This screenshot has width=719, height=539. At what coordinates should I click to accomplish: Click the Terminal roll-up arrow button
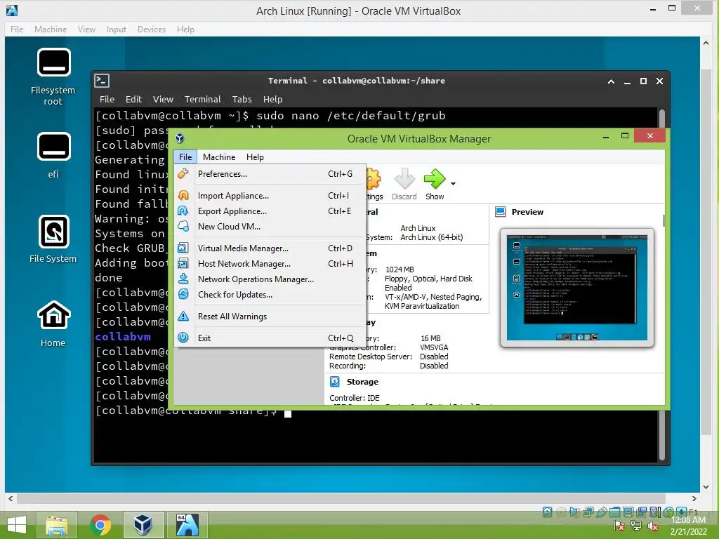611,81
